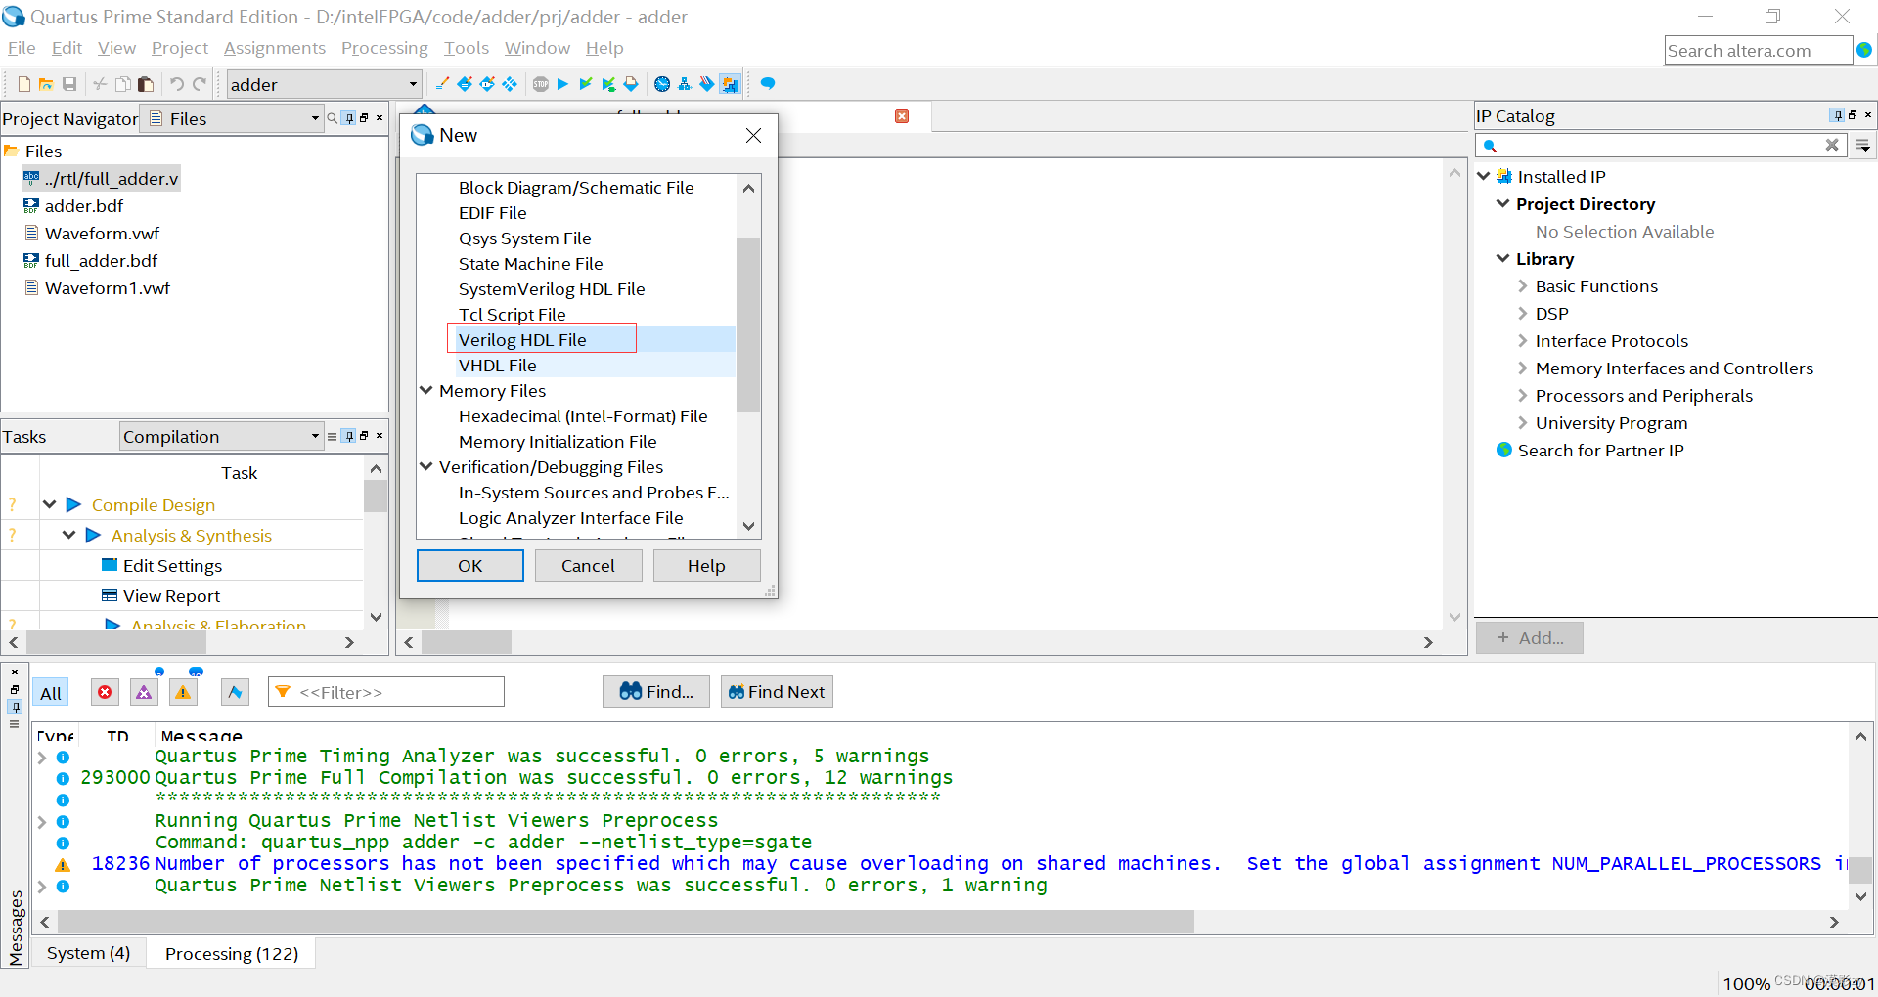Open the Timing Analyzer clock icon
The height and width of the screenshot is (997, 1878).
pyautogui.click(x=662, y=84)
